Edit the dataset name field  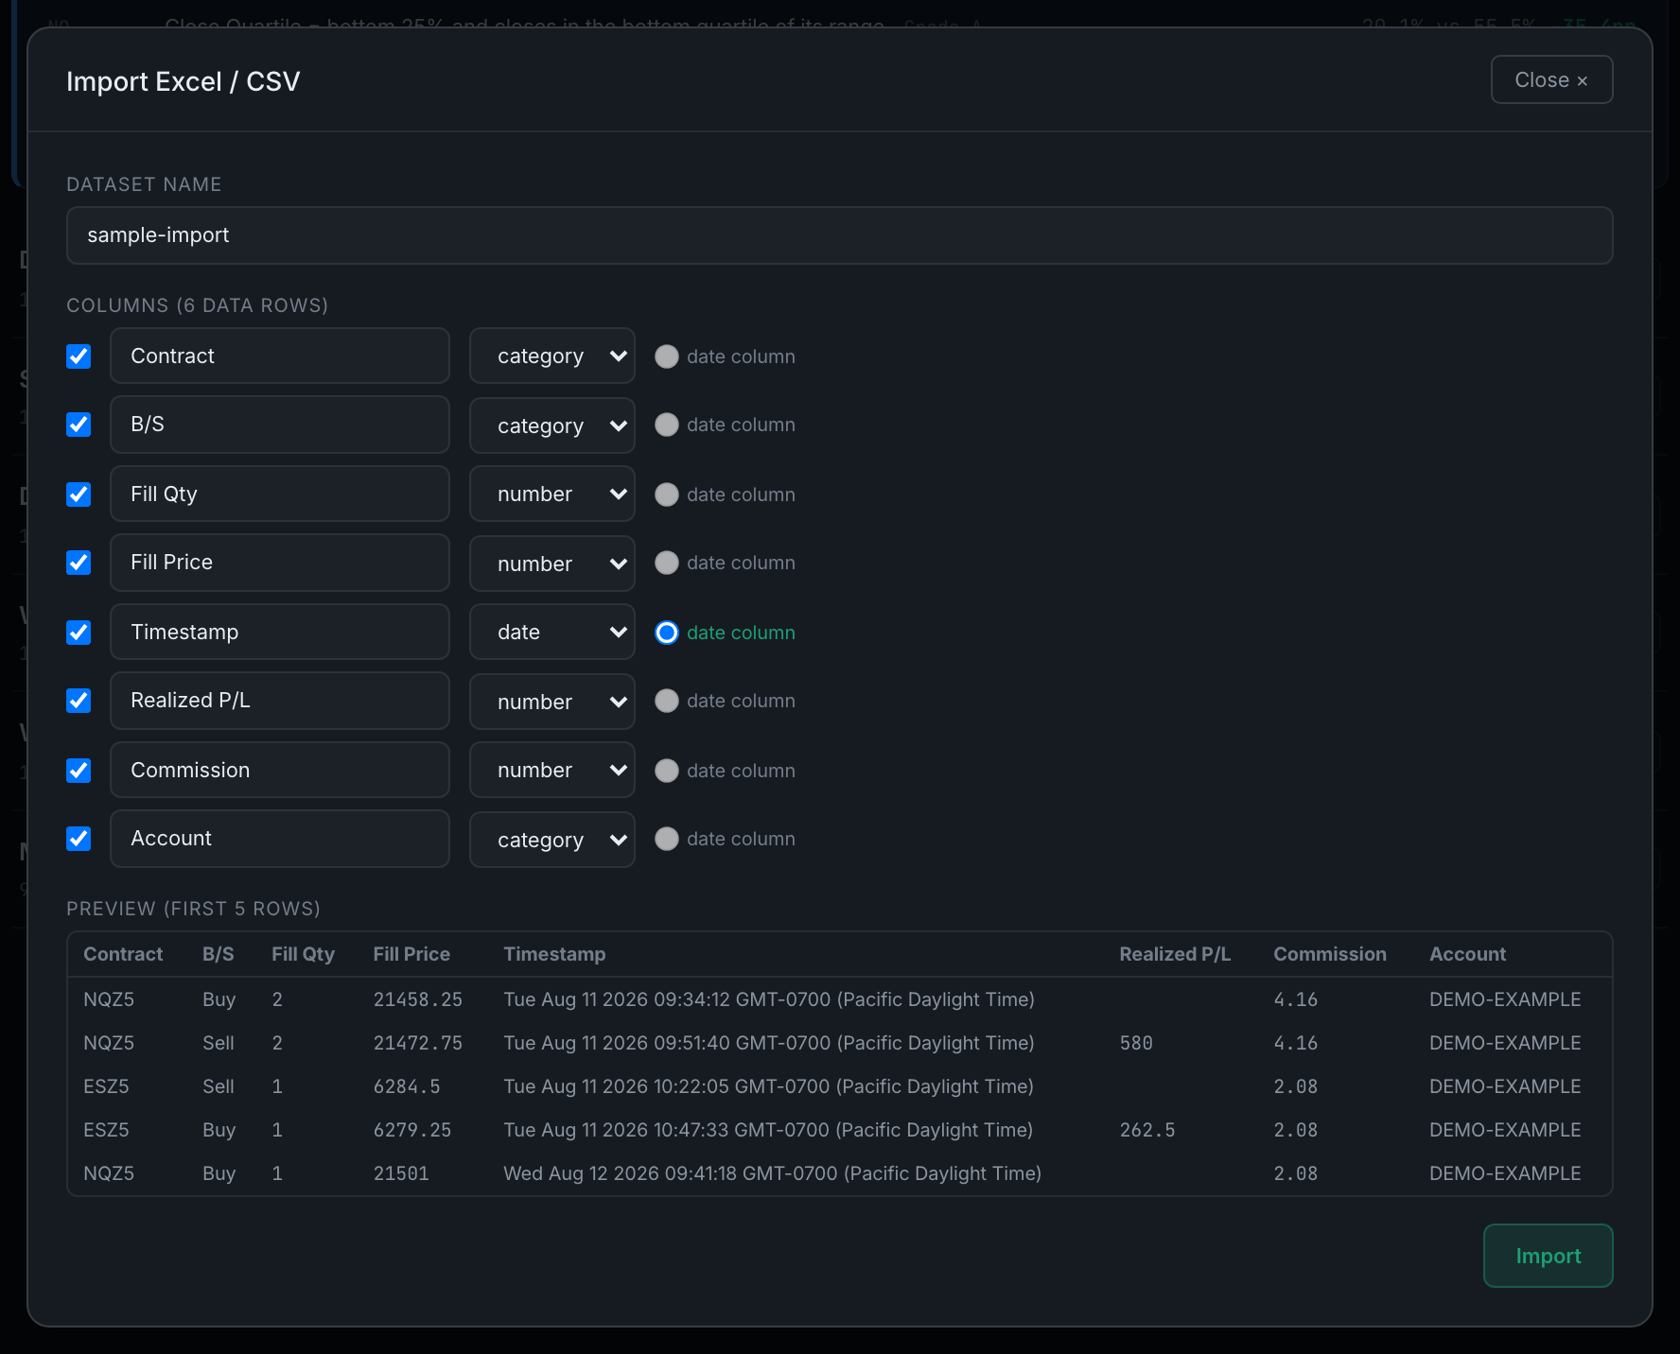[x=839, y=235]
